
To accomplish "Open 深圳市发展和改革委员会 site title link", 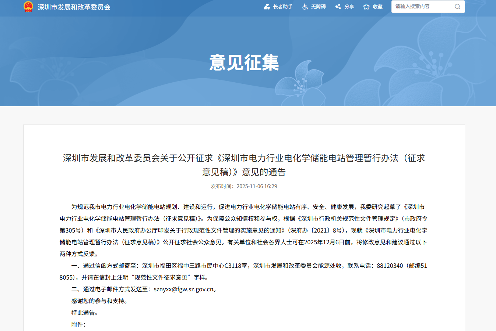I will [x=74, y=7].
